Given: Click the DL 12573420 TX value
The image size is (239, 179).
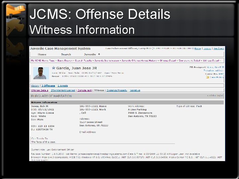Looking at the screenshot, I should [44, 129].
